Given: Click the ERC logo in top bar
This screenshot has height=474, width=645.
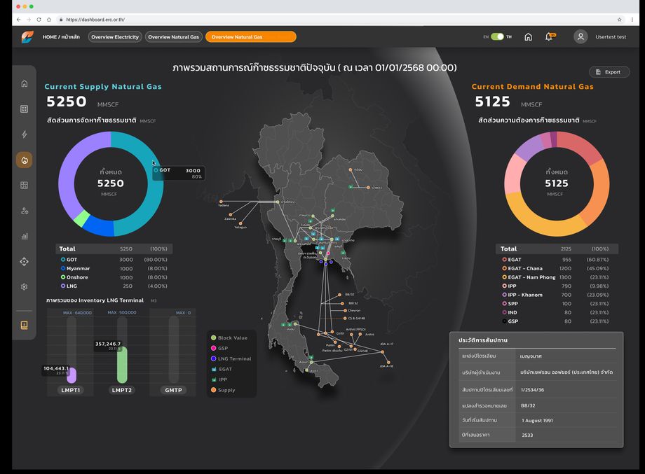Looking at the screenshot, I should click(27, 37).
